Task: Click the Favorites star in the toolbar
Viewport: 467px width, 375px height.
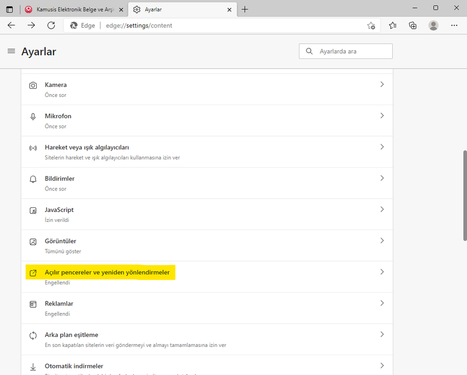Action: (x=392, y=26)
